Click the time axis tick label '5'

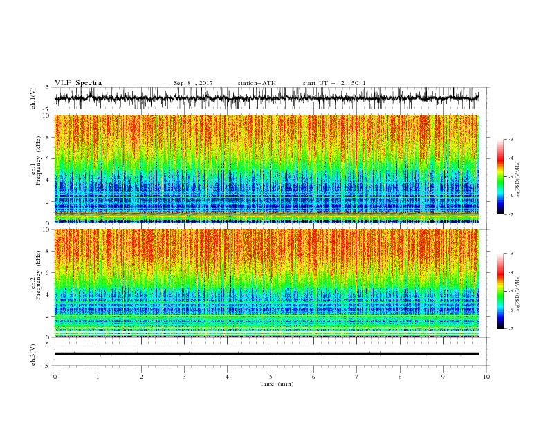[x=271, y=377]
